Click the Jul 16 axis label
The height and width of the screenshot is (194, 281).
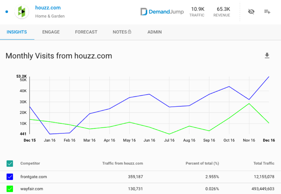pos(169,140)
